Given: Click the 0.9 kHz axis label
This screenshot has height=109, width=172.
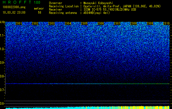Looking at the screenshot, I should (2, 63).
